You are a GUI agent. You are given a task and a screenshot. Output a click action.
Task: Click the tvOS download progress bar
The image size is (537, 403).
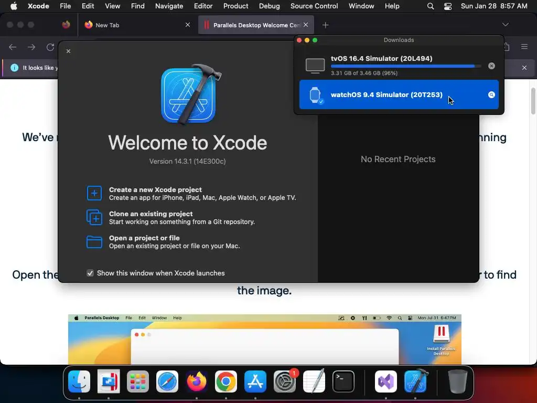[406, 66]
